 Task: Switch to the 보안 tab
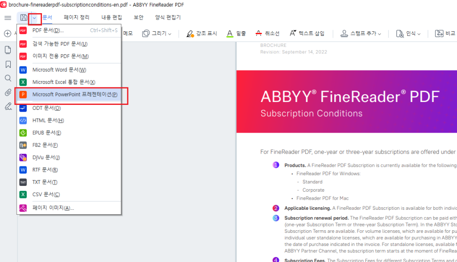click(x=139, y=18)
